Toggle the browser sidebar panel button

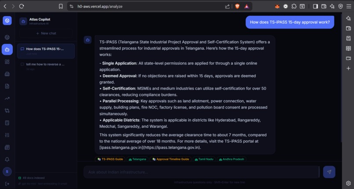315,6
